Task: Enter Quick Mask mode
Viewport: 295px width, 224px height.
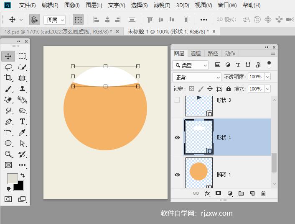Action: [x=8, y=199]
